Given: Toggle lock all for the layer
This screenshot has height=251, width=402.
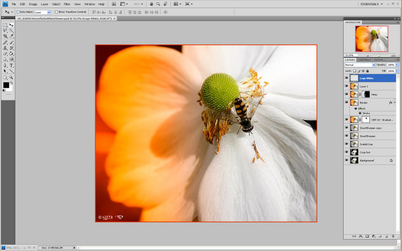Looking at the screenshot, I should point(367,71).
